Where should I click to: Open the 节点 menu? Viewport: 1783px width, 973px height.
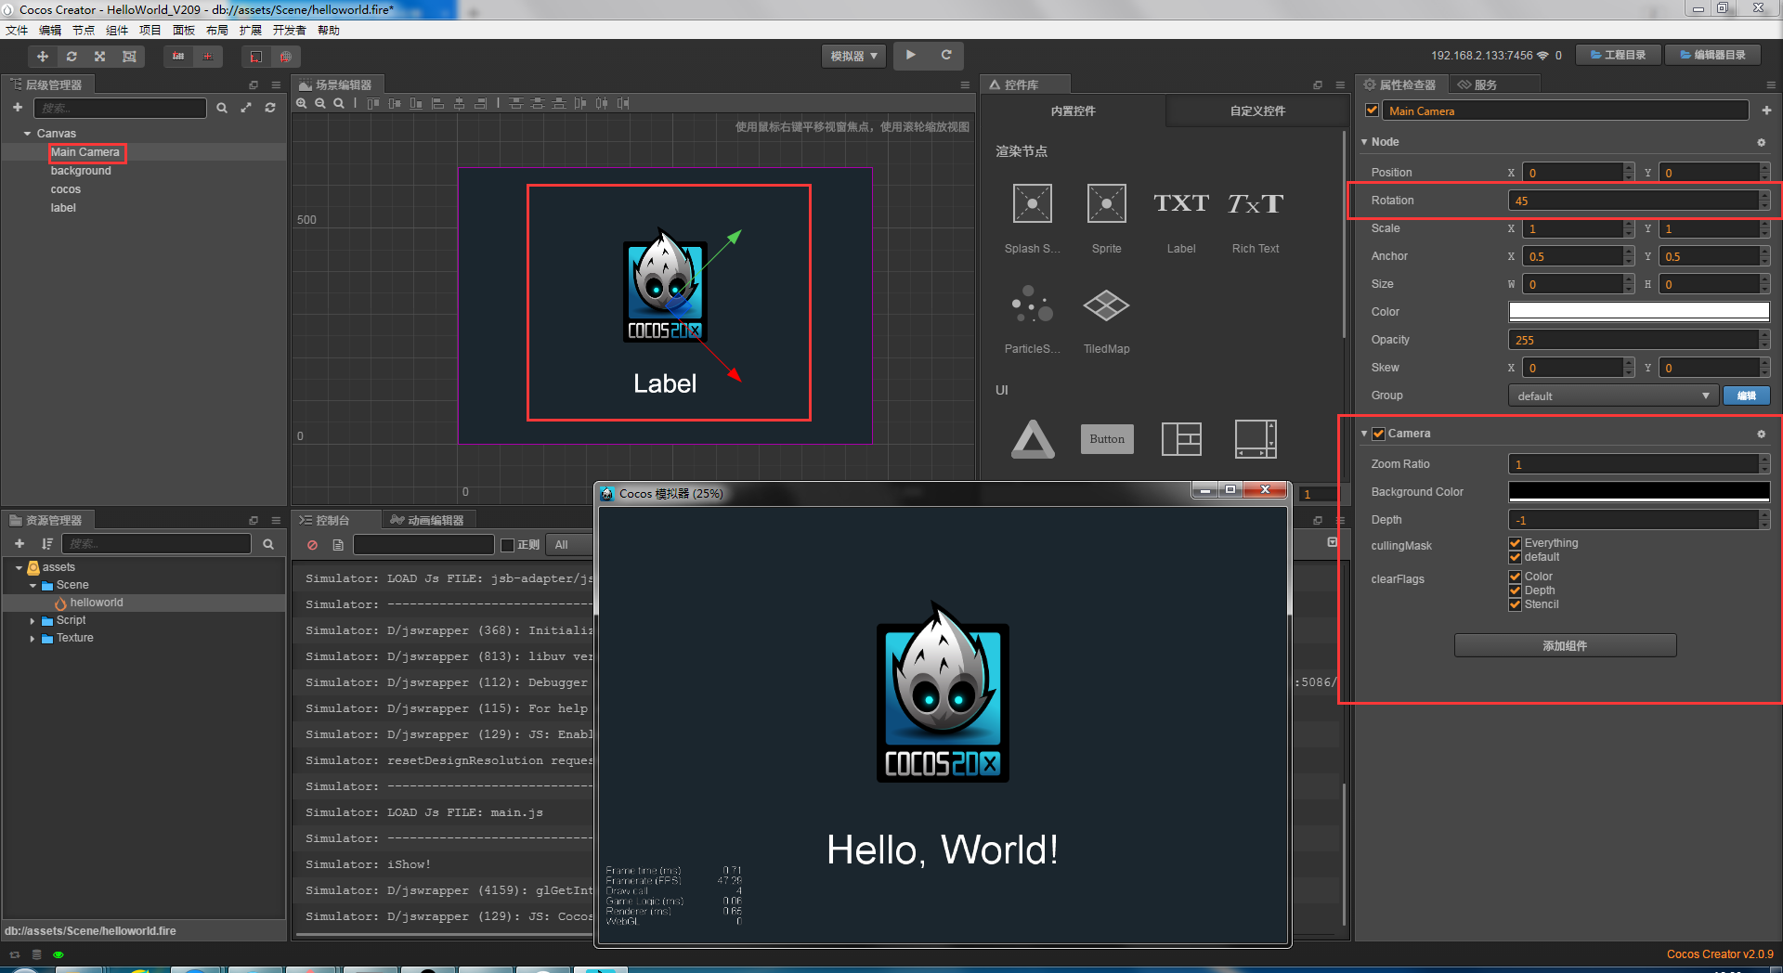[84, 31]
